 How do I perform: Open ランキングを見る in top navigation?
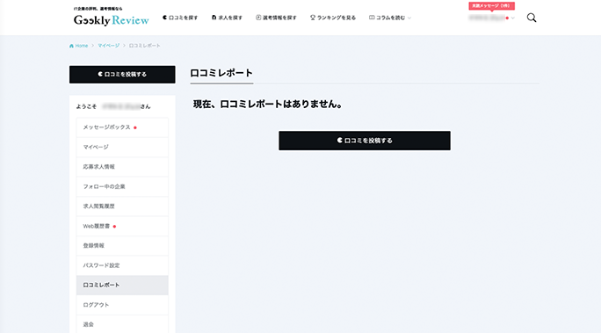click(333, 18)
